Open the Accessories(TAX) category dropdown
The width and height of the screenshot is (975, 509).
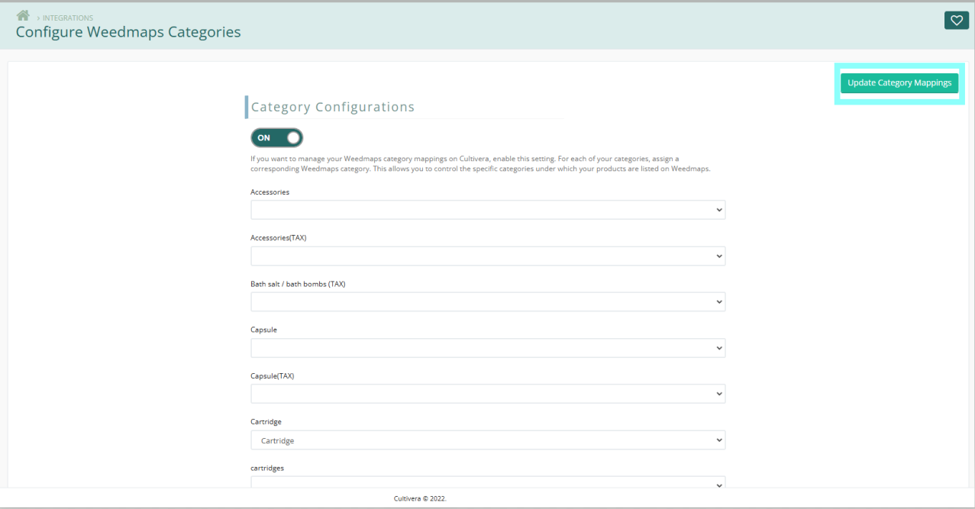click(x=488, y=256)
